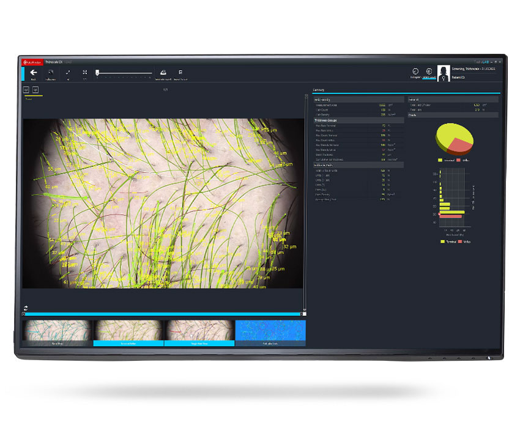Click the Fullscreen toolbar icon
520x428 pixels.
click(51, 72)
